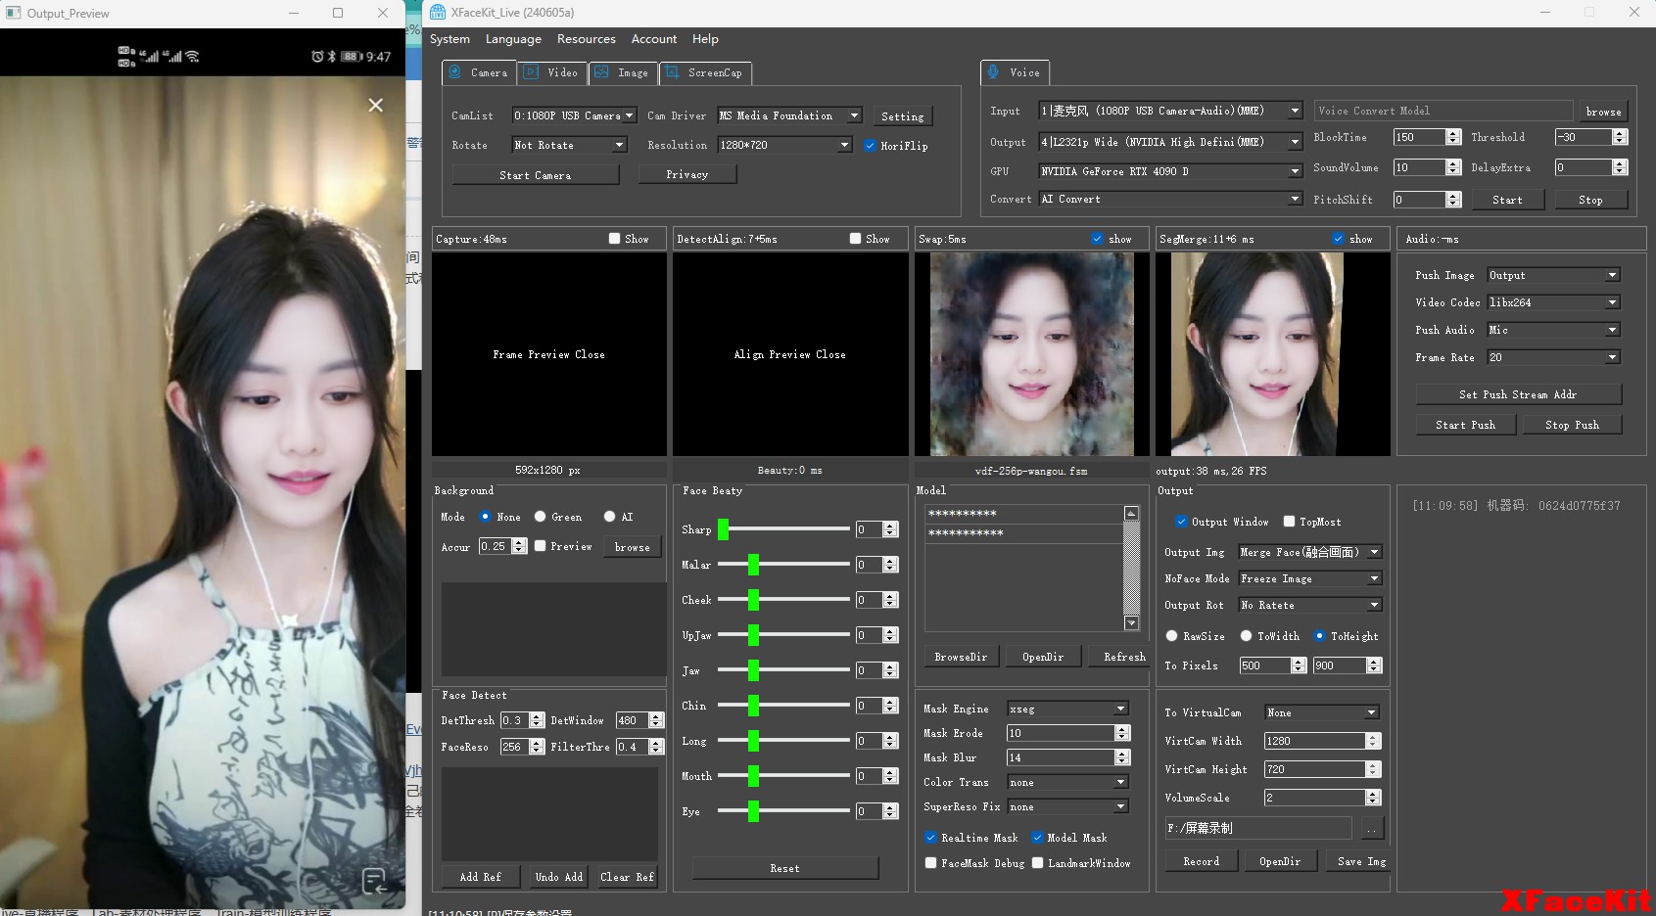Open the ScreenCap tab

point(706,72)
